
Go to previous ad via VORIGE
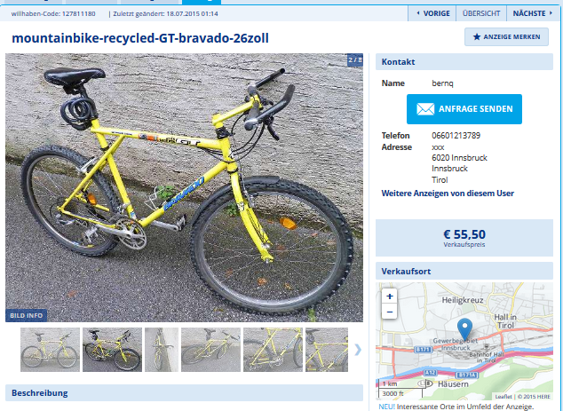432,13
